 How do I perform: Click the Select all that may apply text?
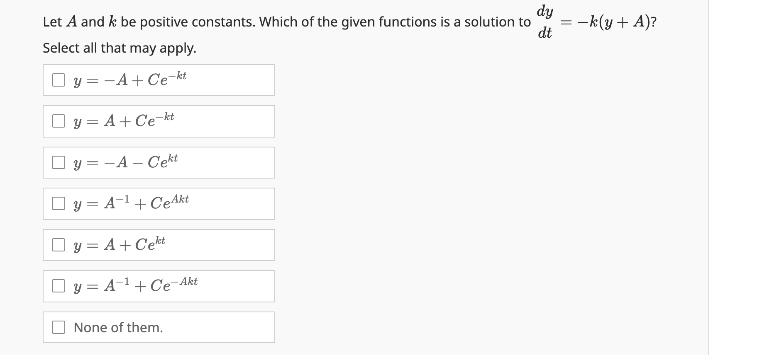pyautogui.click(x=119, y=48)
